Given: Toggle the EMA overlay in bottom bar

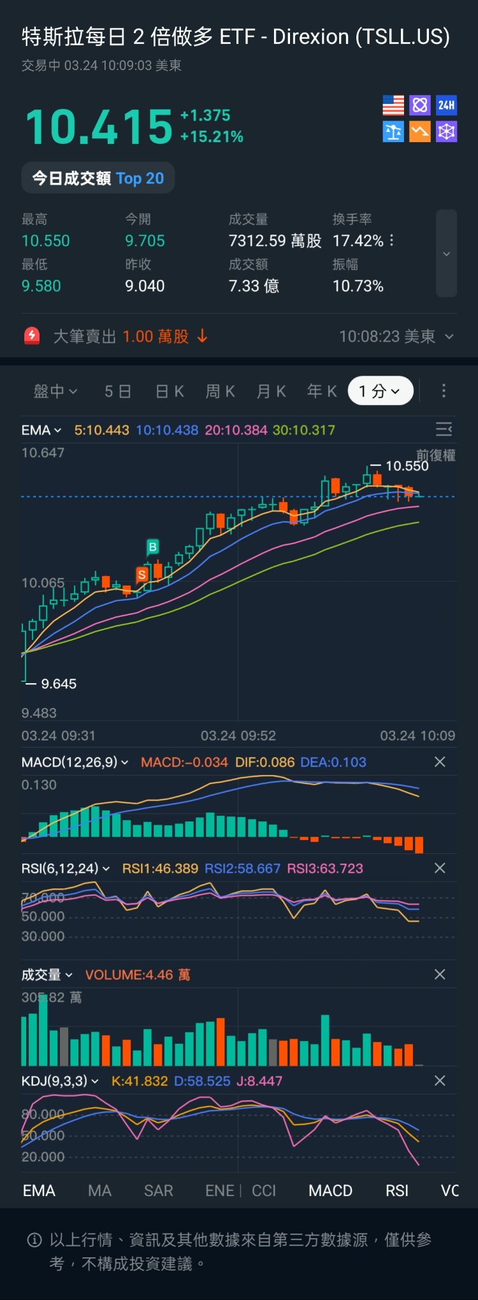Looking at the screenshot, I should click(39, 1190).
